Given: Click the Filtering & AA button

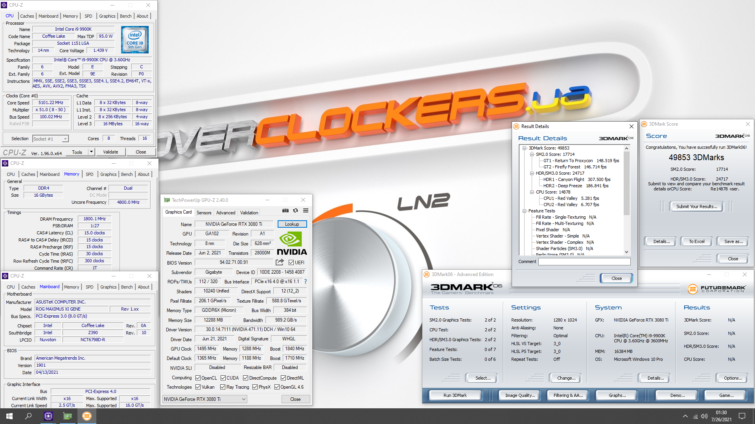Looking at the screenshot, I should (x=568, y=395).
